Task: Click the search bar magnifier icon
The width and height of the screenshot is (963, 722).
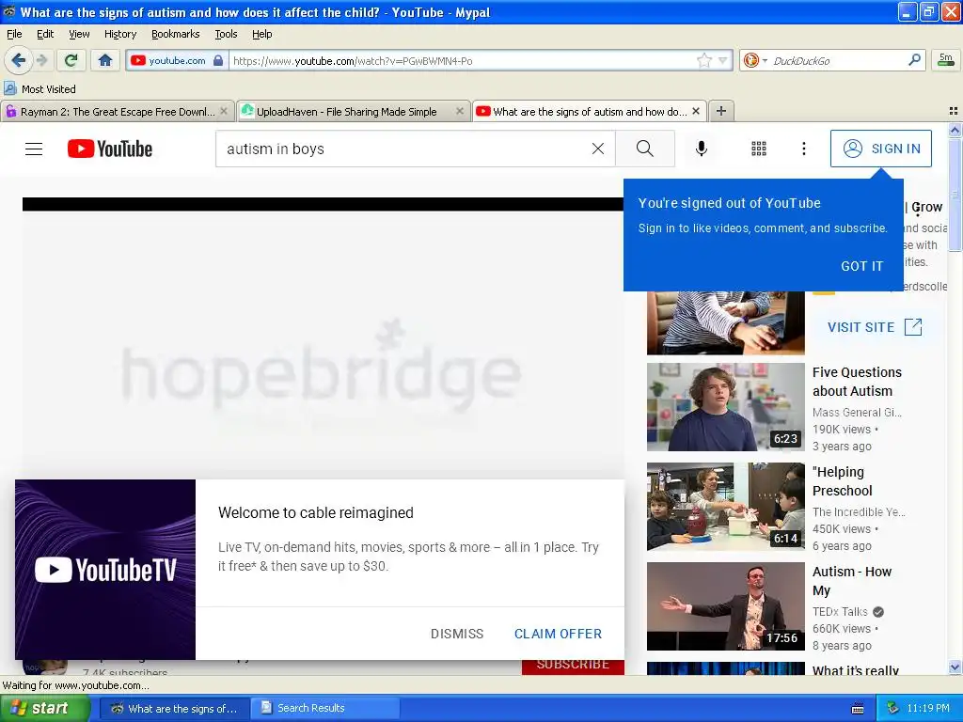Action: 914,59
